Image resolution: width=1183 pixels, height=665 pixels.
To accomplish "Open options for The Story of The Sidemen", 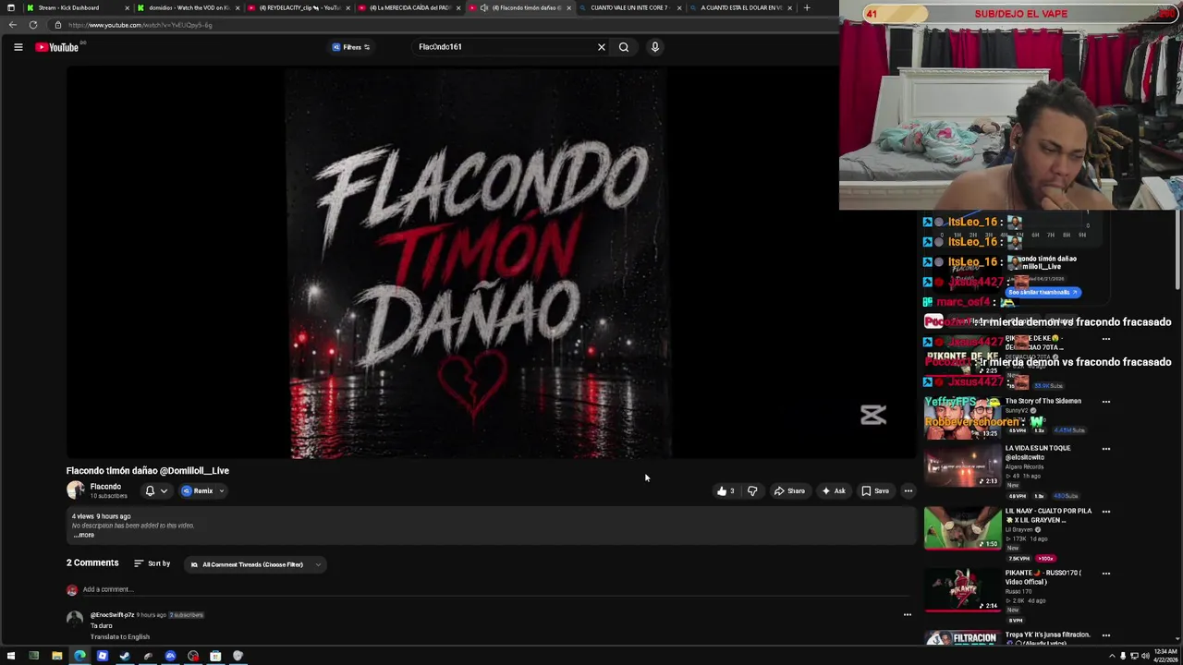I will pos(1106,402).
